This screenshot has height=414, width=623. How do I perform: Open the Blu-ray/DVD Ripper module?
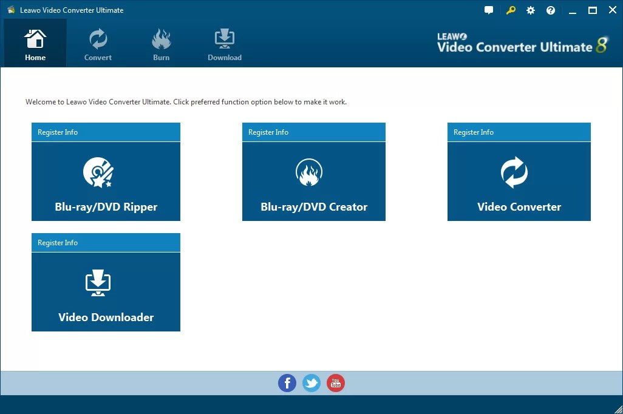tap(106, 181)
